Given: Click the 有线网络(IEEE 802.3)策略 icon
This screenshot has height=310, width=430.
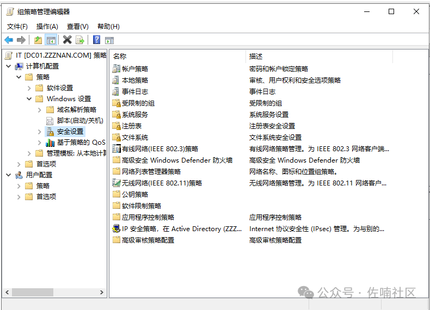Looking at the screenshot, I should coord(116,148).
